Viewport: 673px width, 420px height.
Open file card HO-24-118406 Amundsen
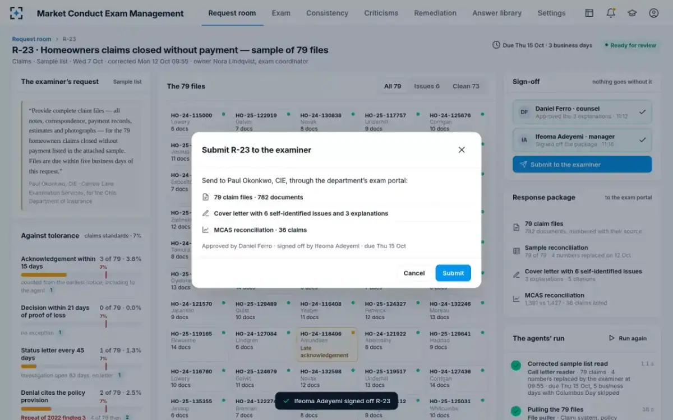pos(327,344)
